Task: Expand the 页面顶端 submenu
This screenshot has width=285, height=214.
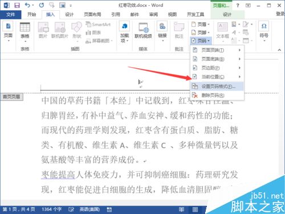Action: (217, 50)
